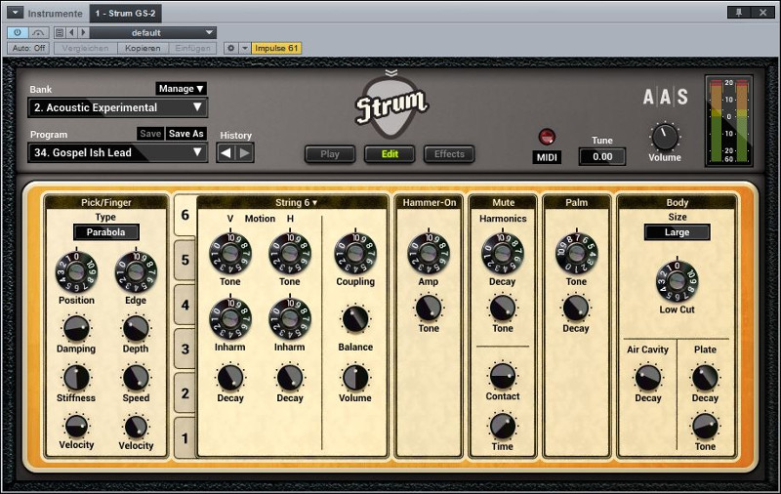This screenshot has height=494, width=781.
Task: Click the String Volume knob
Action: [355, 378]
